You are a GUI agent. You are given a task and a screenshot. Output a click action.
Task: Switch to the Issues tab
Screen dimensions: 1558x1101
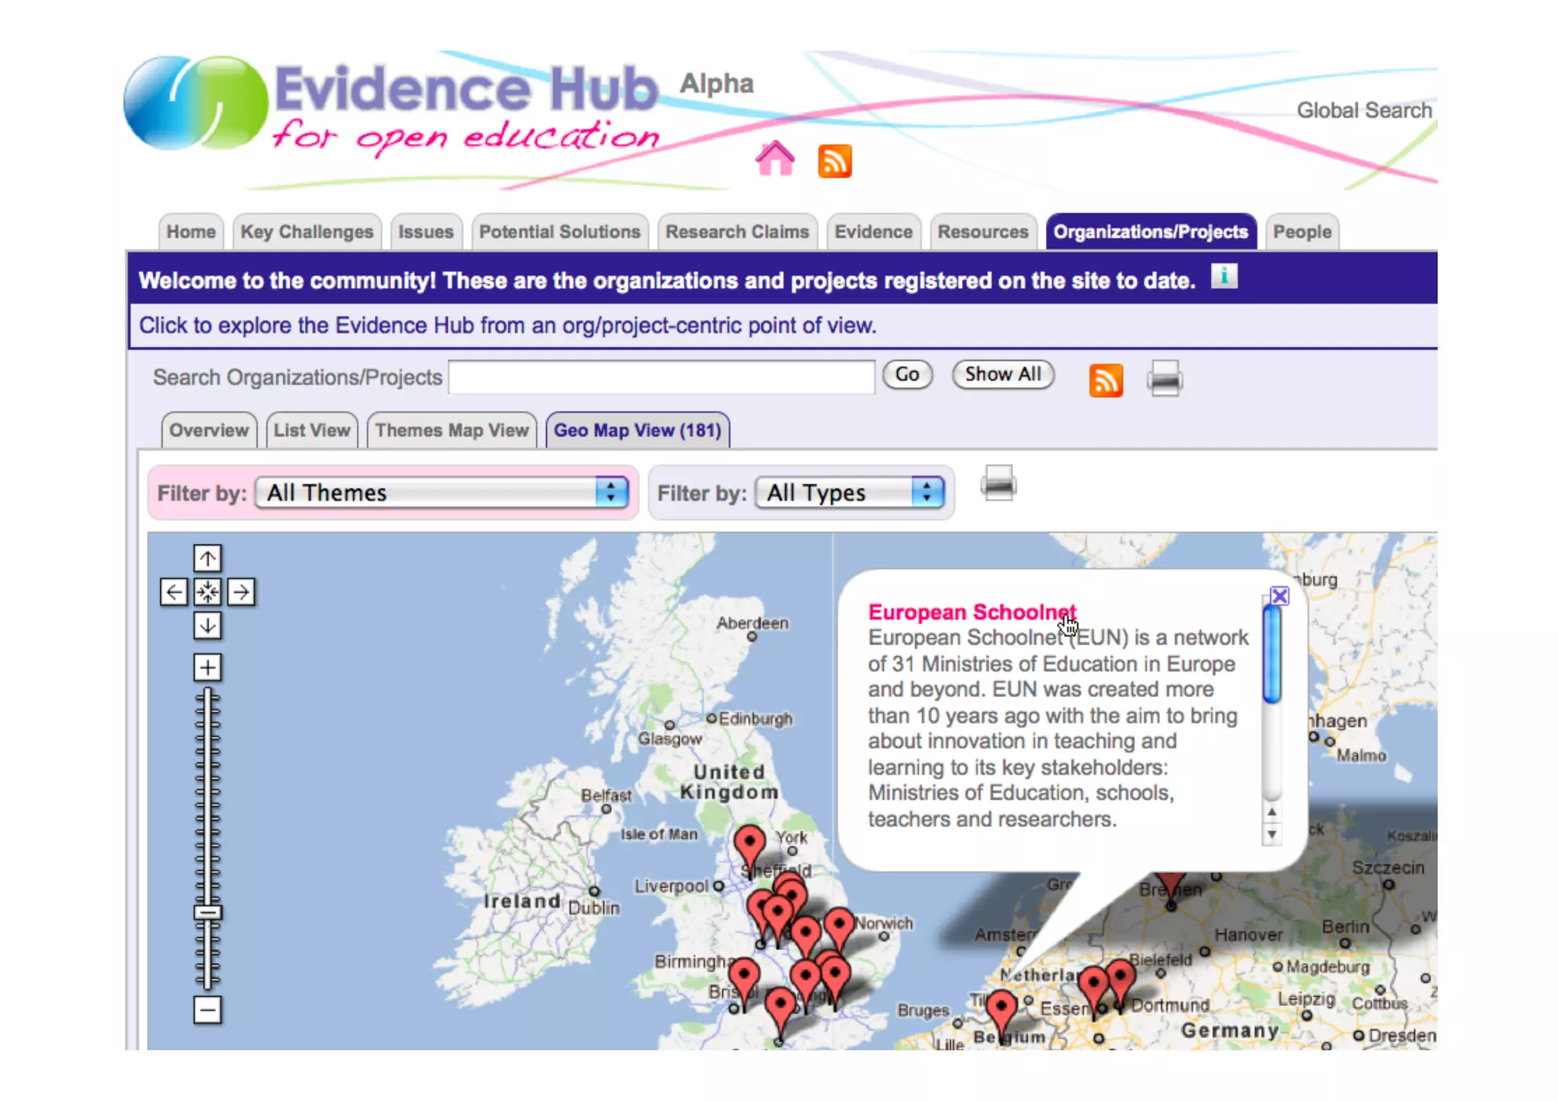(x=425, y=232)
